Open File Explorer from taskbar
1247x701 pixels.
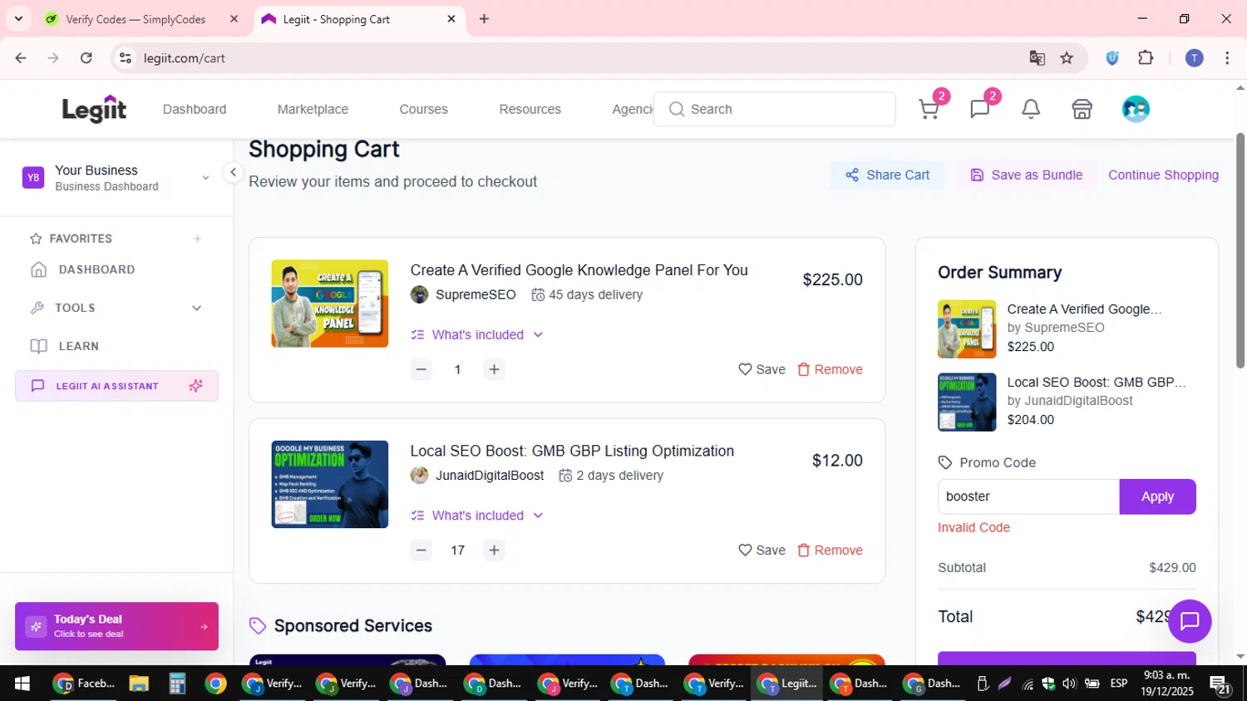click(x=139, y=684)
